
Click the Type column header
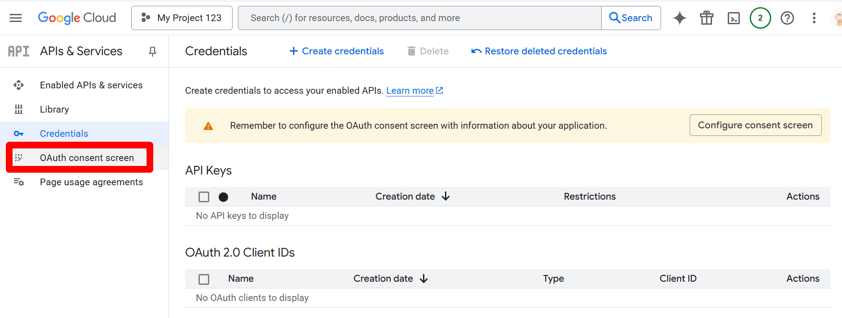click(553, 279)
